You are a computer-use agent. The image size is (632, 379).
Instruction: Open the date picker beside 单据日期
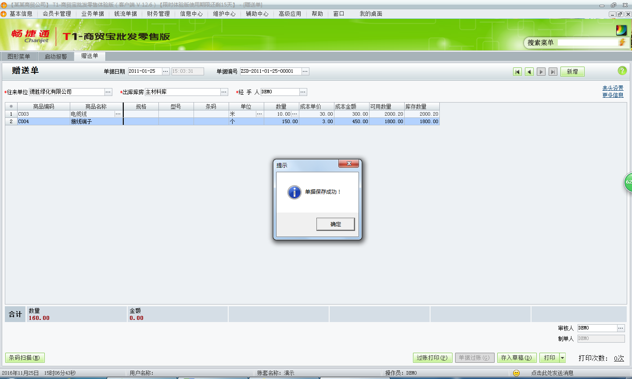tap(165, 71)
